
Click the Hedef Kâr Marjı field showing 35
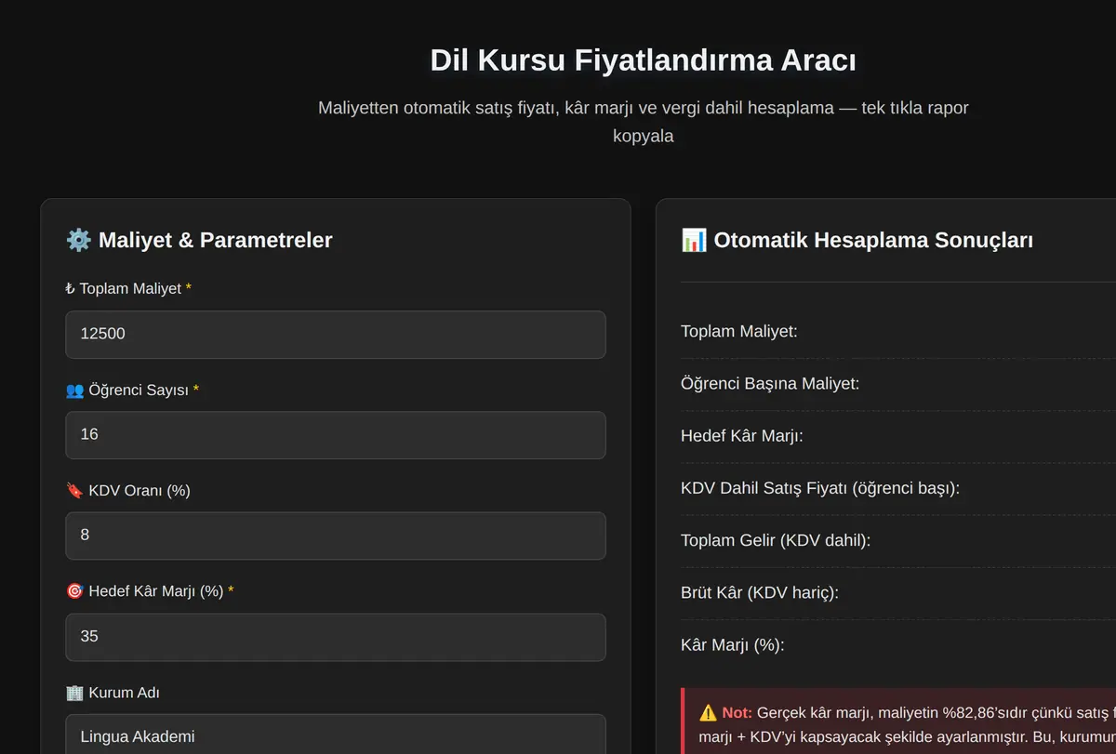(336, 637)
